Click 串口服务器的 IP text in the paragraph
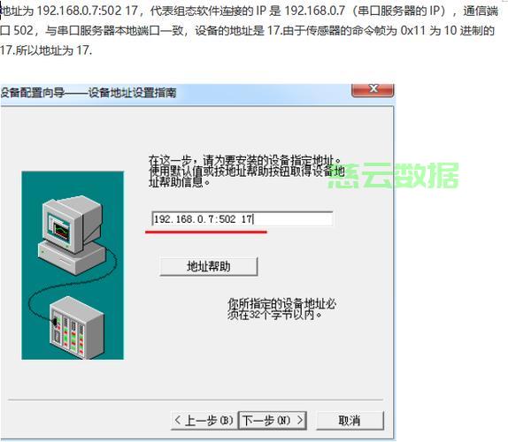 click(399, 11)
